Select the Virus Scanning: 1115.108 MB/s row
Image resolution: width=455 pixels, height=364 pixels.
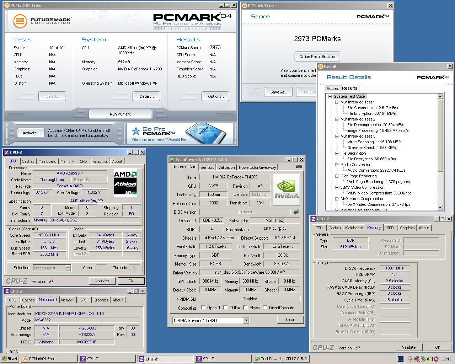click(374, 142)
